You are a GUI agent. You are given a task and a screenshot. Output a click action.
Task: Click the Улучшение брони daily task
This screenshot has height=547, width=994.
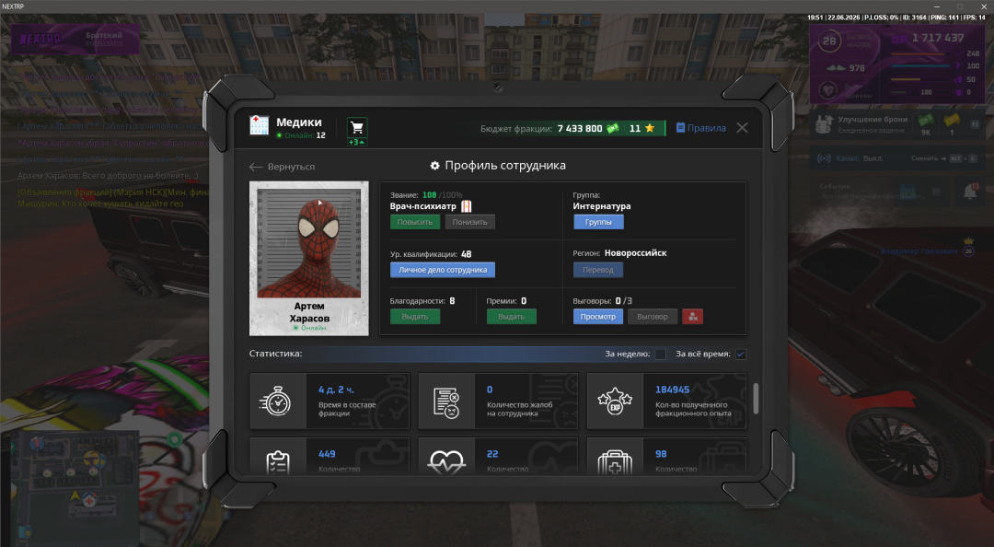tap(896, 124)
